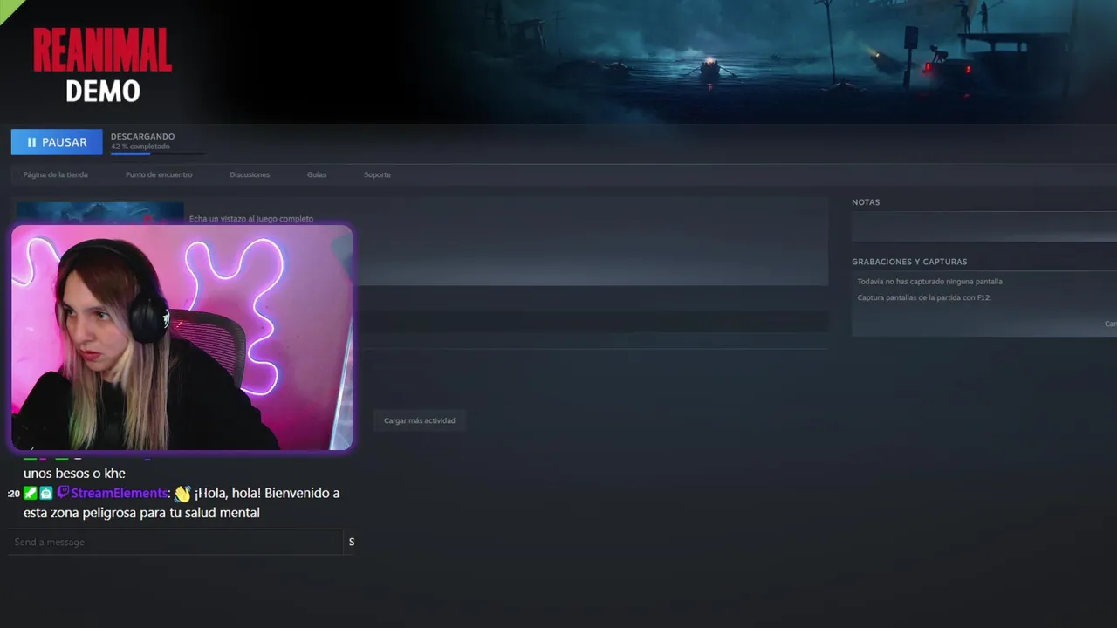The width and height of the screenshot is (1117, 628).
Task: Click the purple Twitch partner badge in chat
Action: pos(63,493)
